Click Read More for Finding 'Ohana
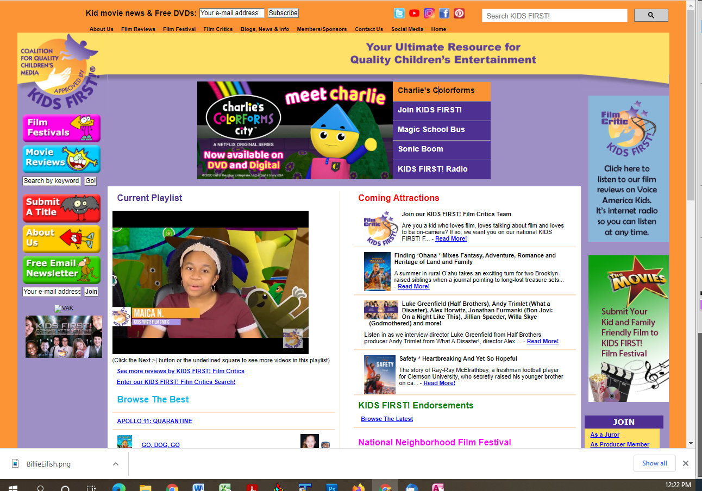Viewport: 702px width, 491px height. 413,286
